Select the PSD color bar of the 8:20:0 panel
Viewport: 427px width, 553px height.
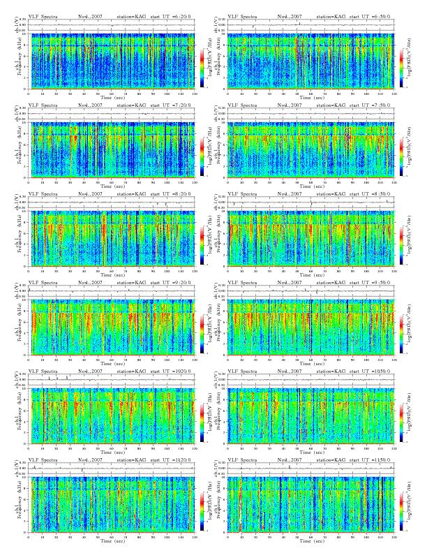pos(202,245)
